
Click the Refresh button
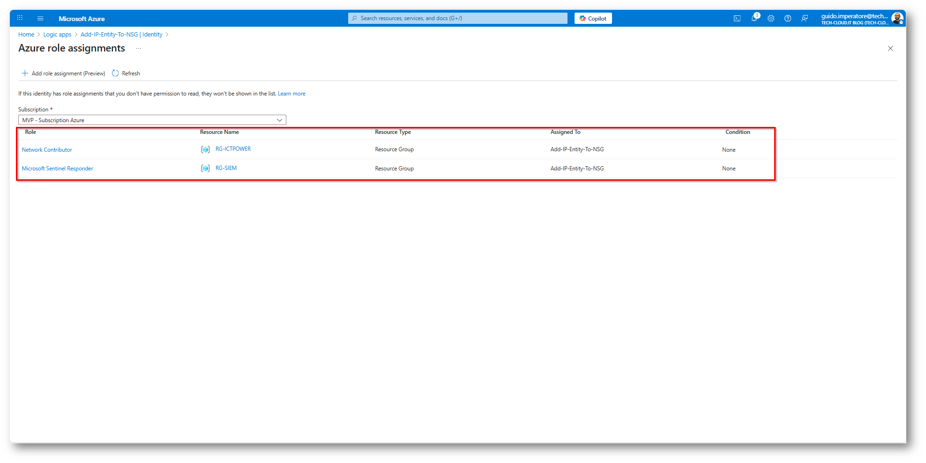(x=126, y=73)
